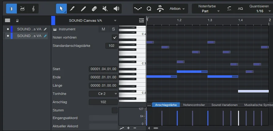The image size is (273, 131).
Task: Select the Listen speaker tool
Action: click(x=116, y=9)
